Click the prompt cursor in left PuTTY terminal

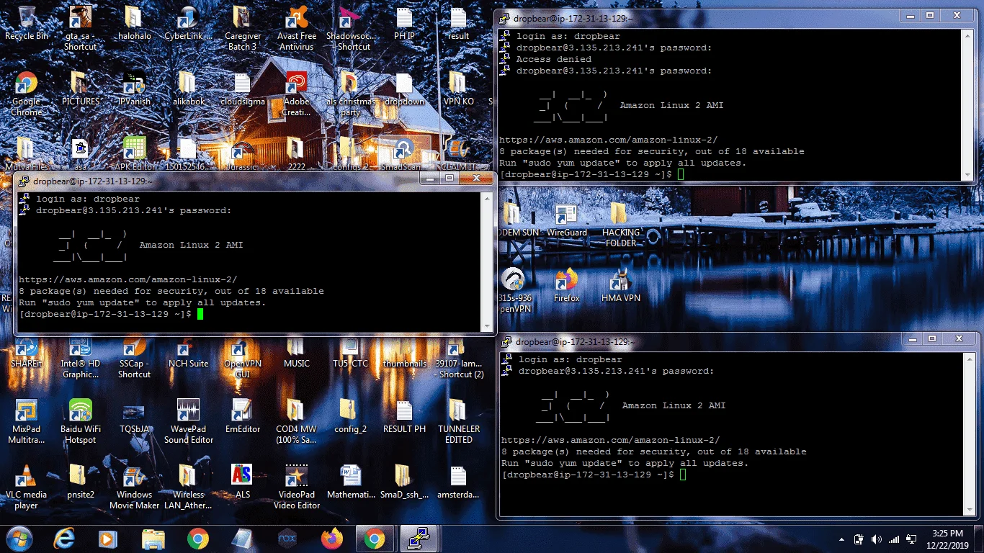click(x=200, y=315)
